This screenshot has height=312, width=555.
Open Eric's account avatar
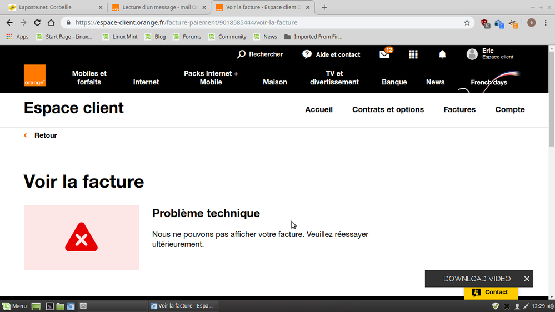(472, 54)
